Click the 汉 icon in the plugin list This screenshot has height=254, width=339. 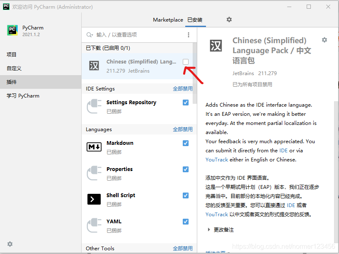tap(94, 66)
